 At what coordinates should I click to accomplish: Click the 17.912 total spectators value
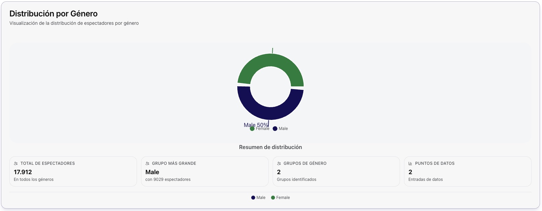23,172
